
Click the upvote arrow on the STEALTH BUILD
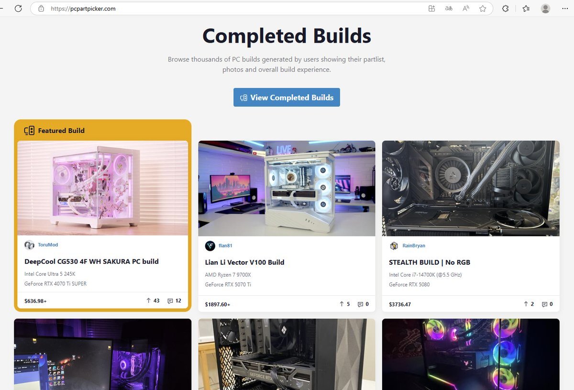pos(526,304)
